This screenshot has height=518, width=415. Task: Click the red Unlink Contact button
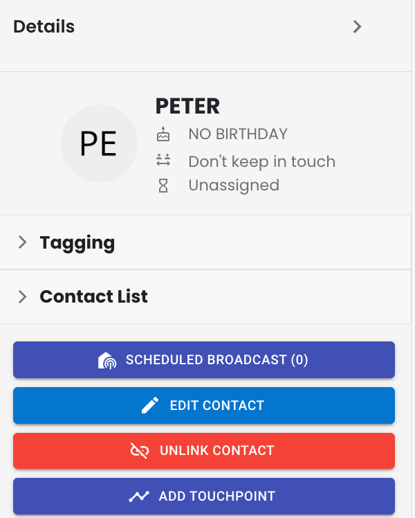204,451
